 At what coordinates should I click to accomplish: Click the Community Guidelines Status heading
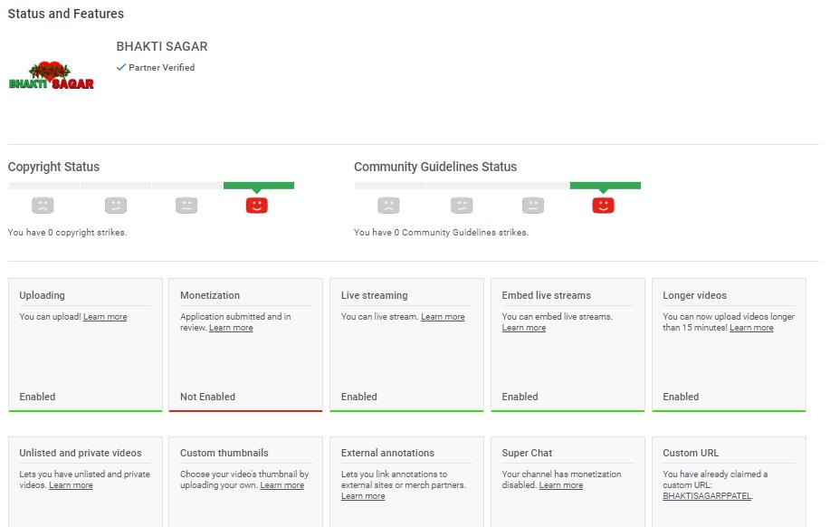click(x=435, y=167)
